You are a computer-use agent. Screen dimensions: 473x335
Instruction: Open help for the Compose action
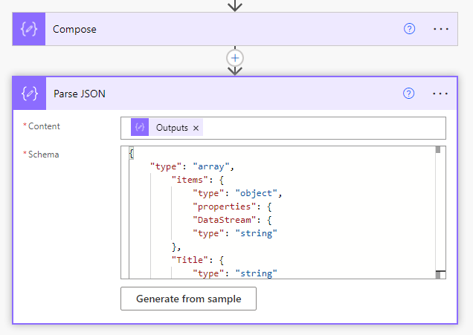pos(408,29)
